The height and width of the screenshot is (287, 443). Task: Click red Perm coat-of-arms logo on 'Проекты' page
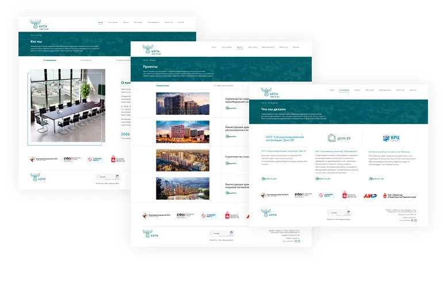tap(232, 215)
